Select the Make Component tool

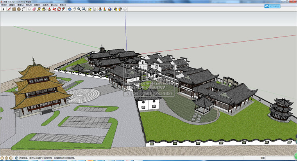(x=29, y=9)
